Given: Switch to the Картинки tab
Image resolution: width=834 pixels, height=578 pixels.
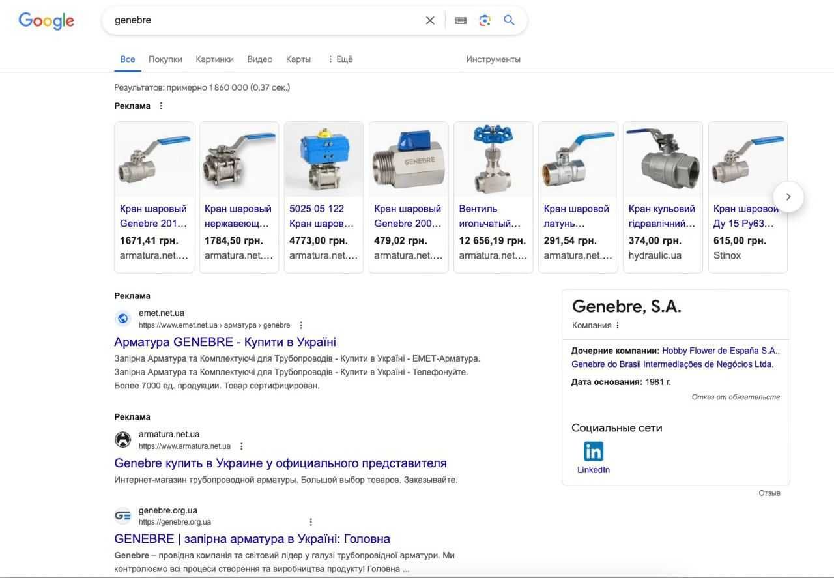Looking at the screenshot, I should pos(215,59).
